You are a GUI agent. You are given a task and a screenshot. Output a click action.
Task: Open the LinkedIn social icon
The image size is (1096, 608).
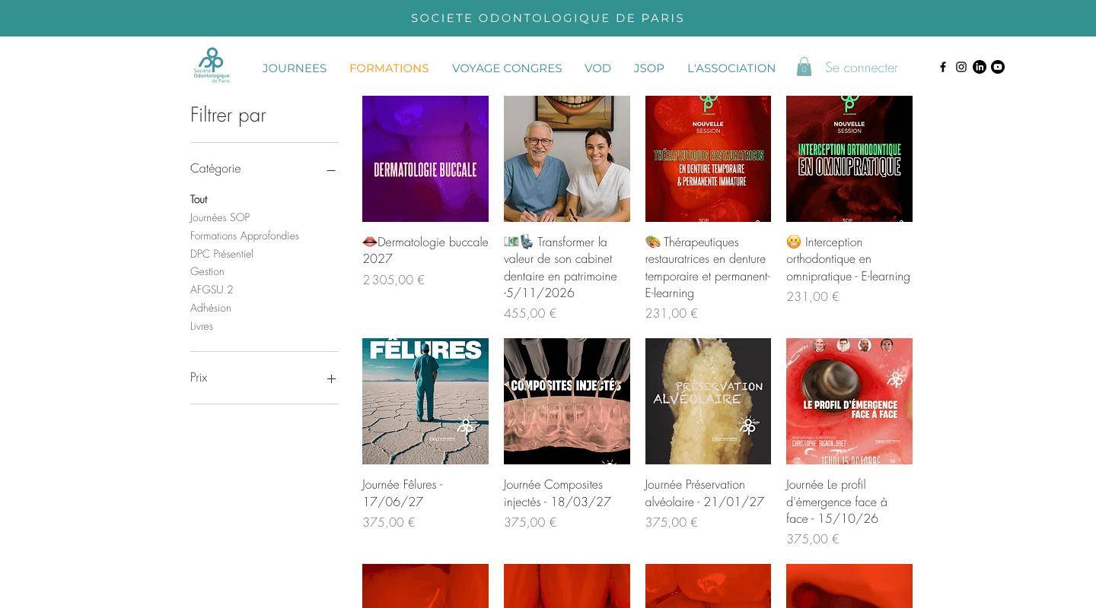pyautogui.click(x=980, y=67)
